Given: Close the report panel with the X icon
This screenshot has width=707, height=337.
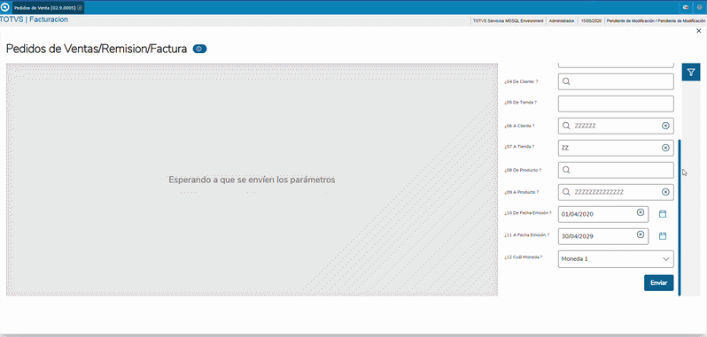Looking at the screenshot, I should coord(698,31).
